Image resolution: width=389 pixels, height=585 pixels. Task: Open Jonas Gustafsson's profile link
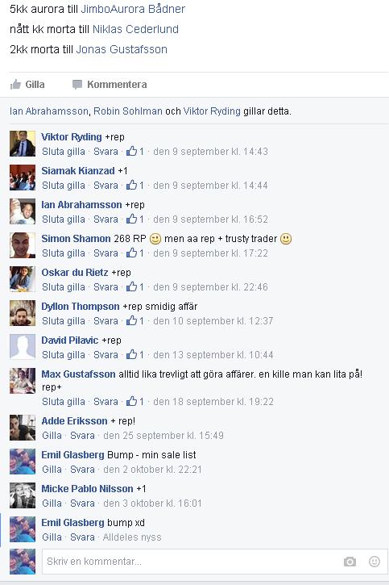point(122,49)
